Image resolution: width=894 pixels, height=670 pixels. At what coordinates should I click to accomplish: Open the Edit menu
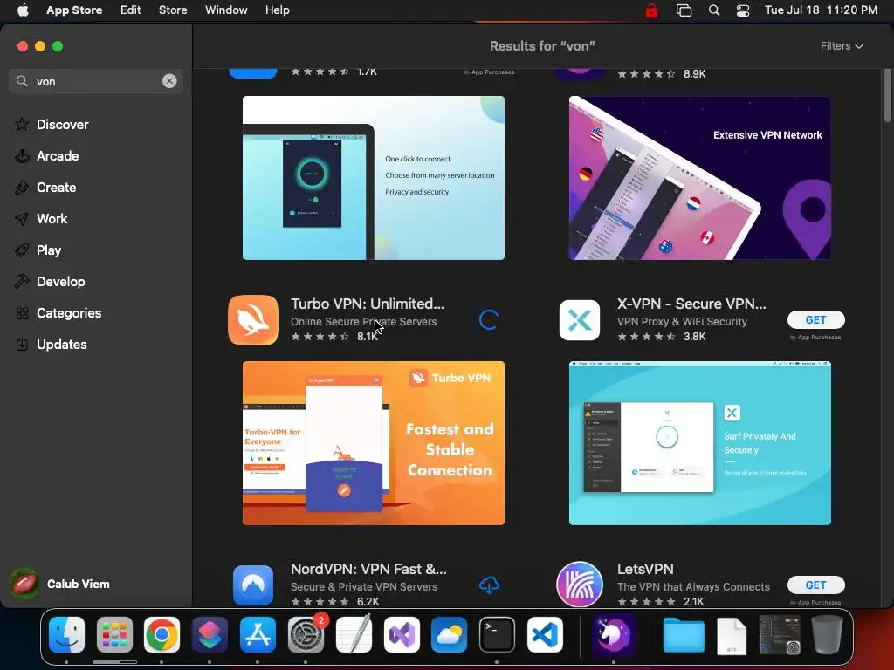[131, 10]
